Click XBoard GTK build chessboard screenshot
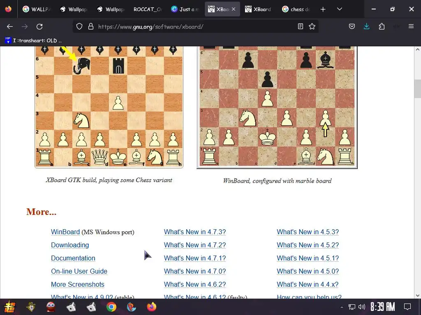 coord(109,107)
